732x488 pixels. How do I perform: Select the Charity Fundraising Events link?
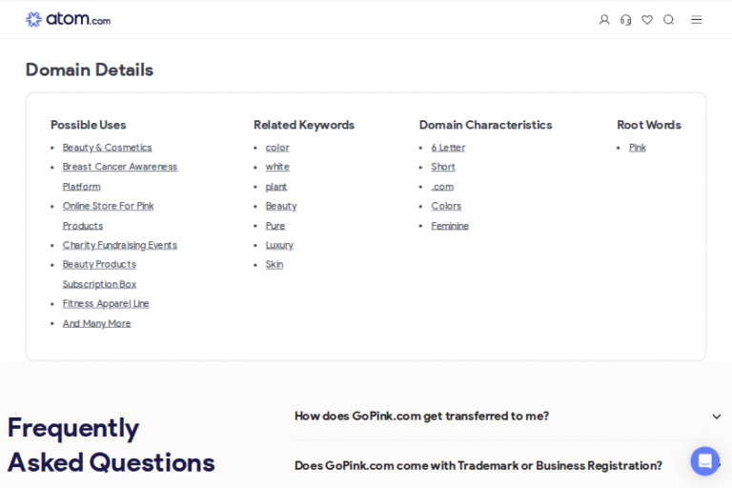point(119,245)
